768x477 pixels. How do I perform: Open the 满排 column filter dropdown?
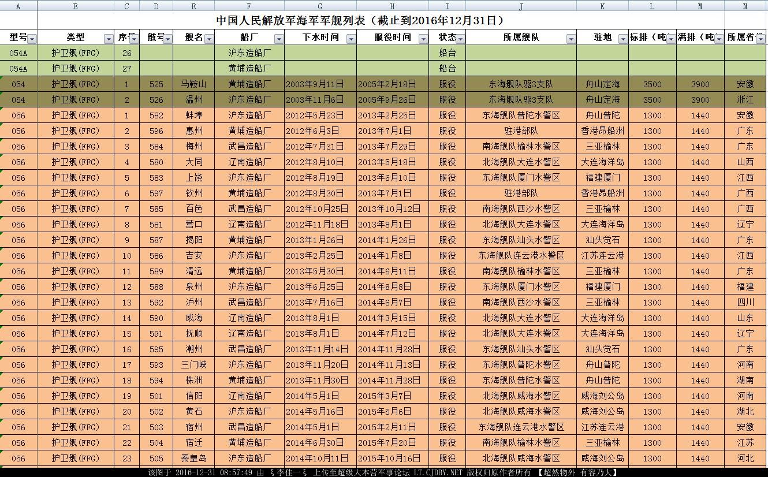[719, 39]
